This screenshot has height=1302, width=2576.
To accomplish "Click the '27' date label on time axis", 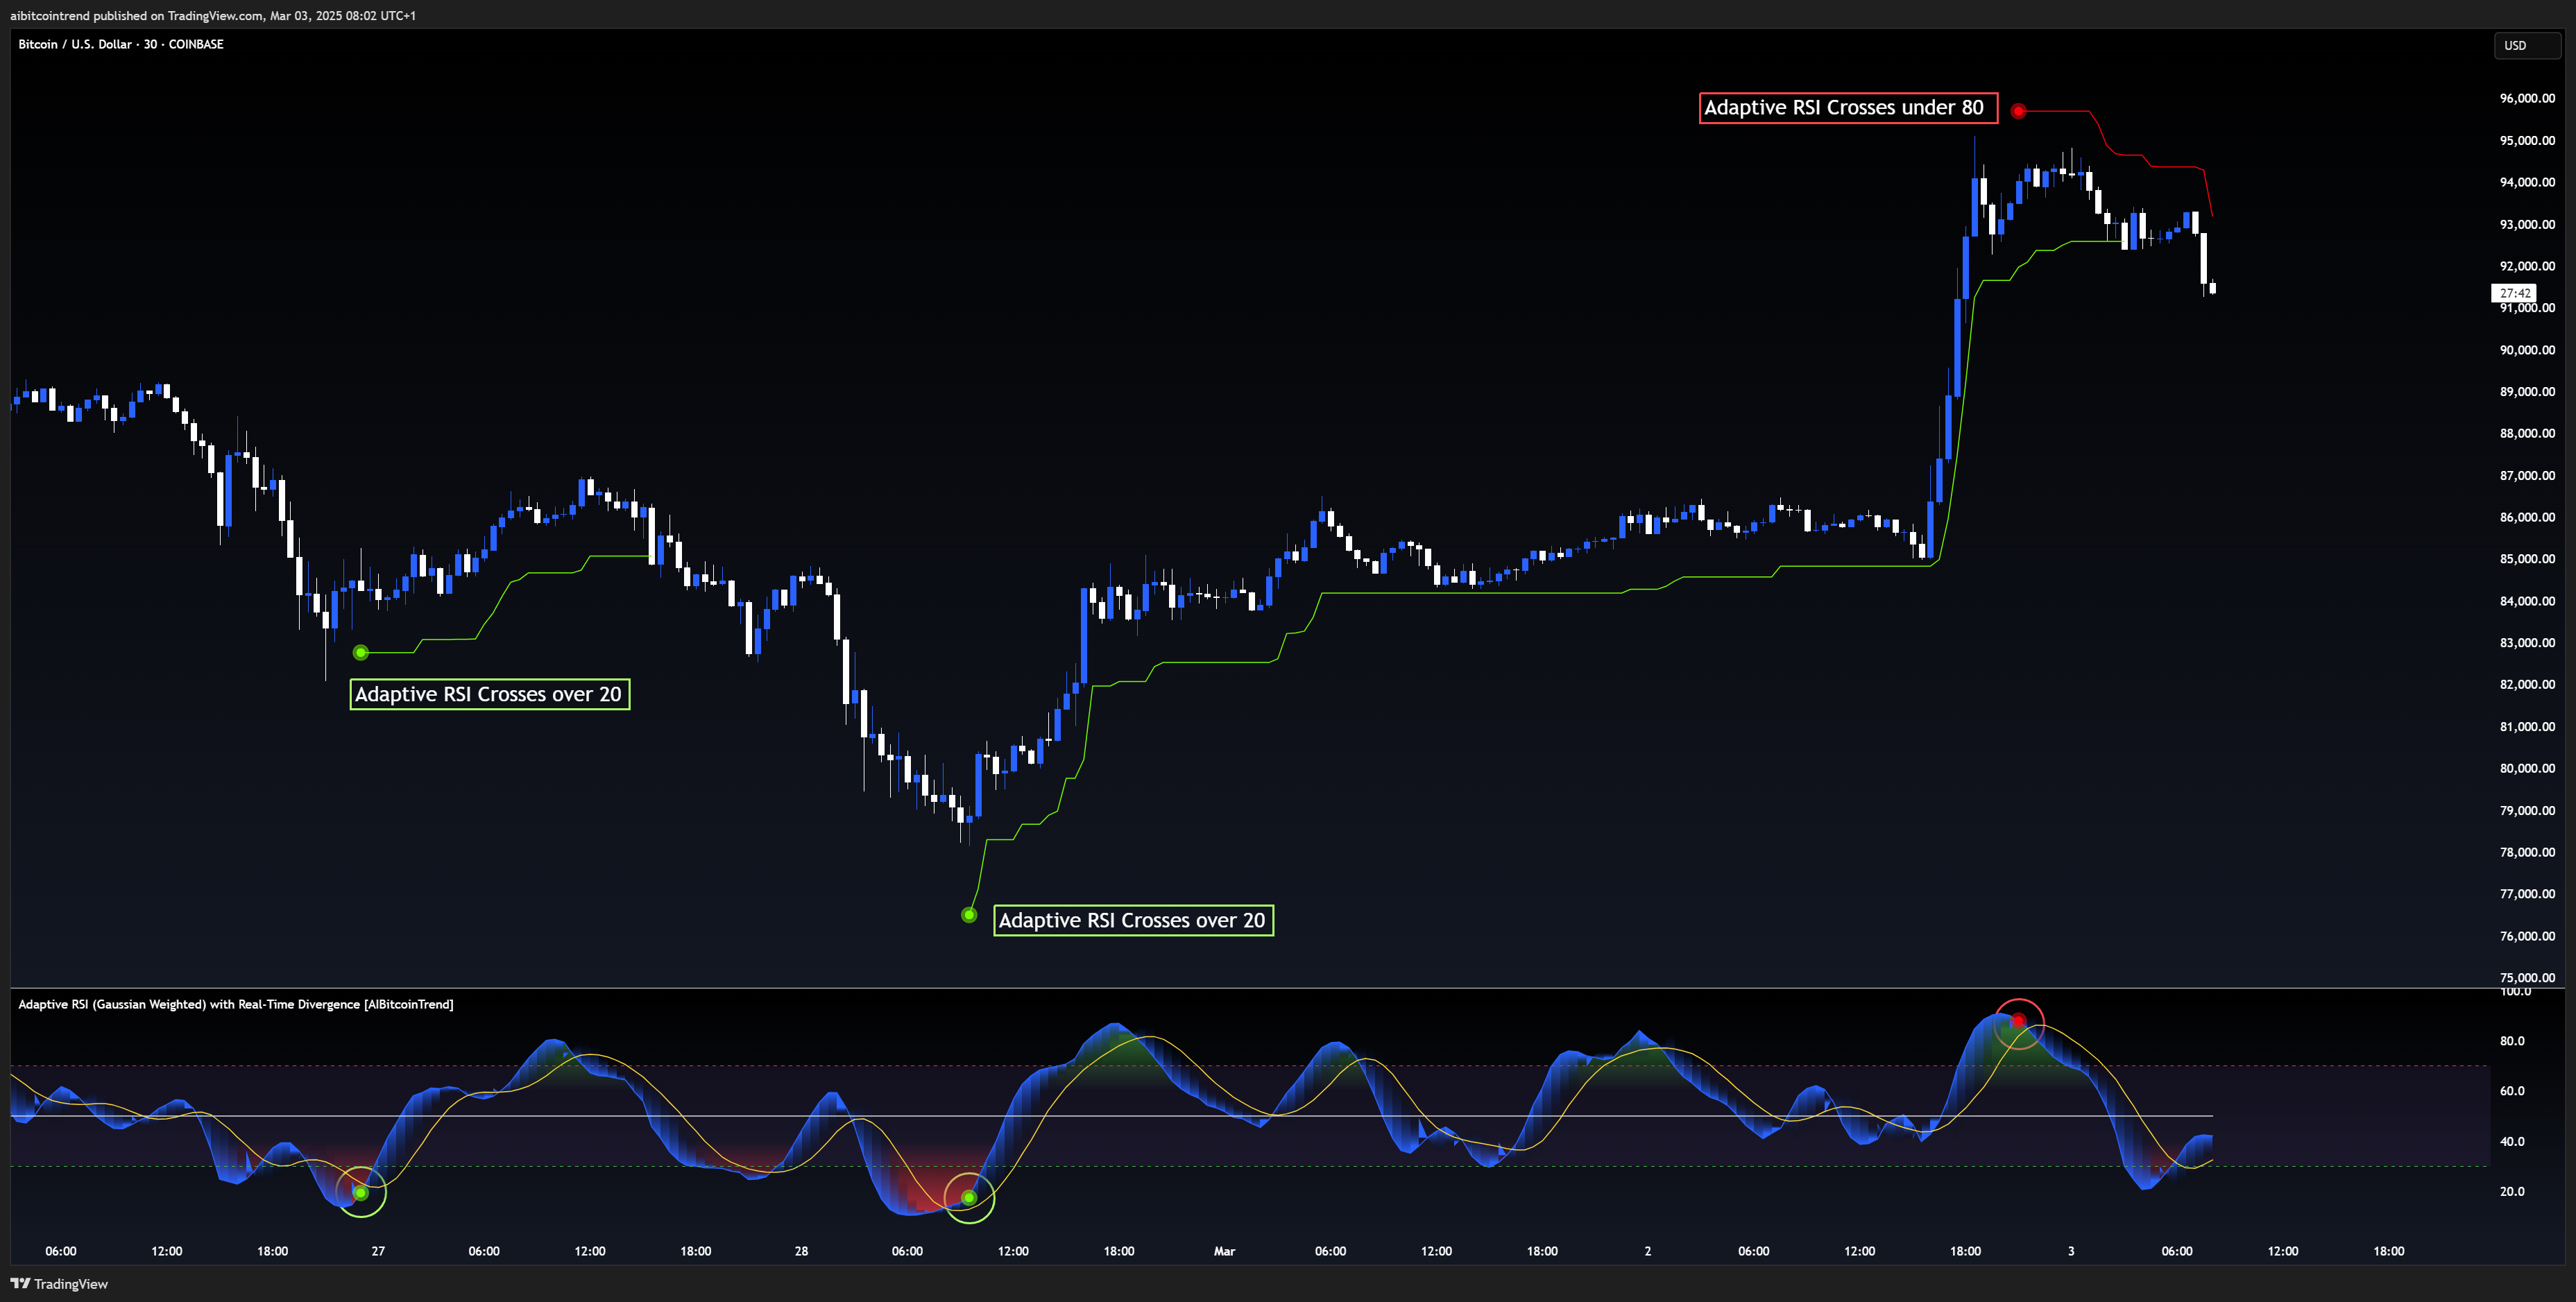I will coord(378,1251).
